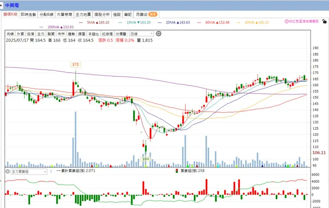The height and width of the screenshot is (208, 329).
Task: Click the 低 164 value
Action: (x=69, y=40)
